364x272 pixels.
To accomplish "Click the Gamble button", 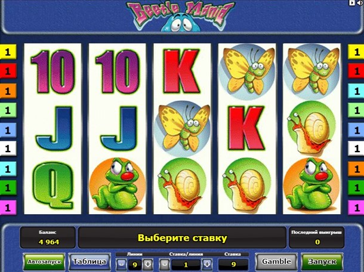I will point(276,261).
